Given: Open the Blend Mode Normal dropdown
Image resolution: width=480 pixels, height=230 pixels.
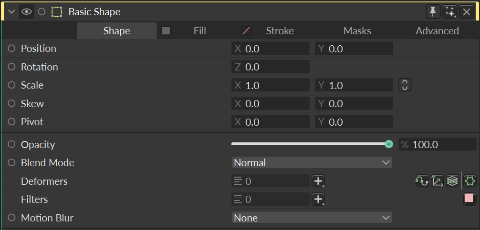Looking at the screenshot, I should click(x=312, y=162).
